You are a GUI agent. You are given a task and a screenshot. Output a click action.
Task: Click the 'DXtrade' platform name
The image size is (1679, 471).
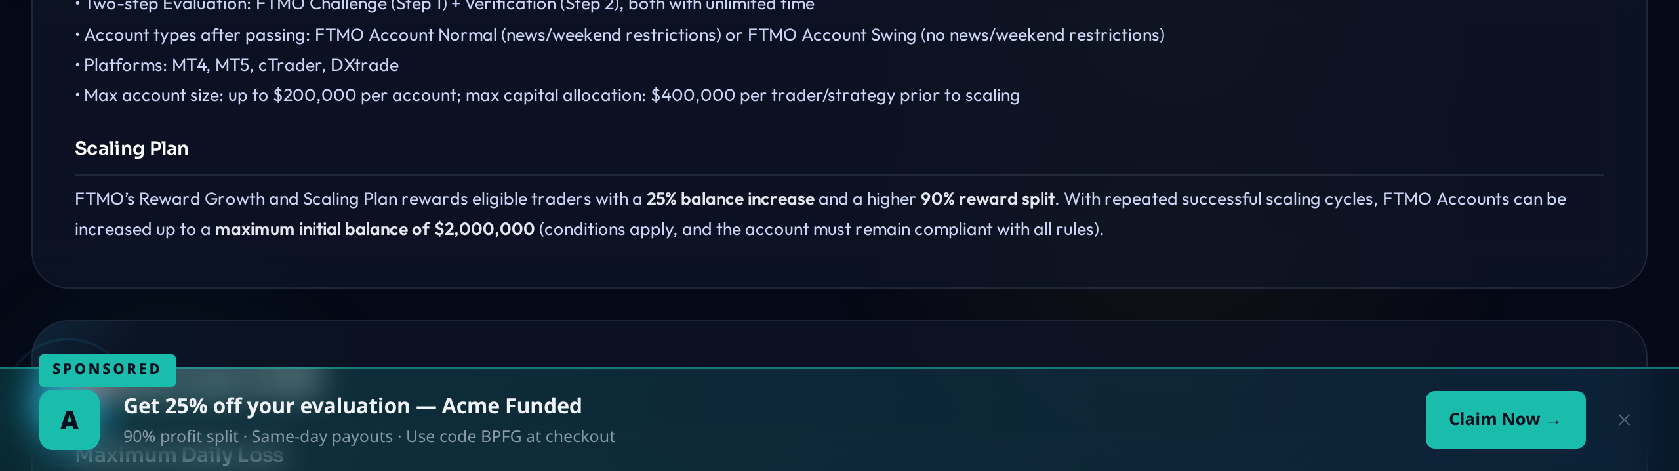[x=364, y=65]
